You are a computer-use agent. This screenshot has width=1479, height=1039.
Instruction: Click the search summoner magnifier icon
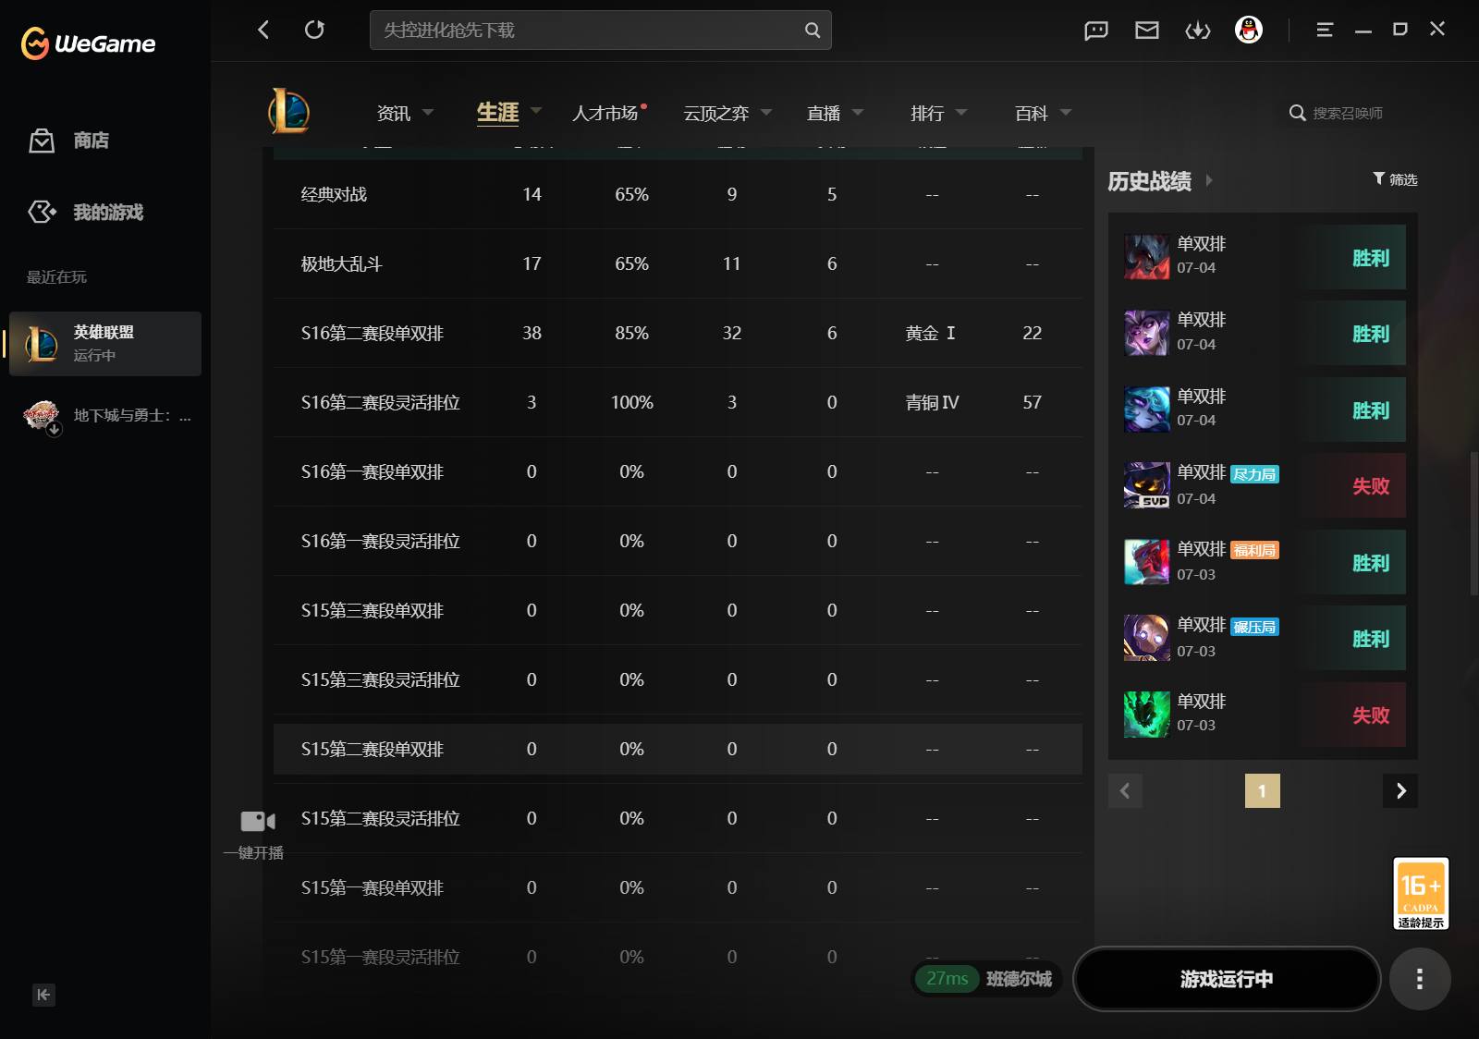pyautogui.click(x=1298, y=113)
